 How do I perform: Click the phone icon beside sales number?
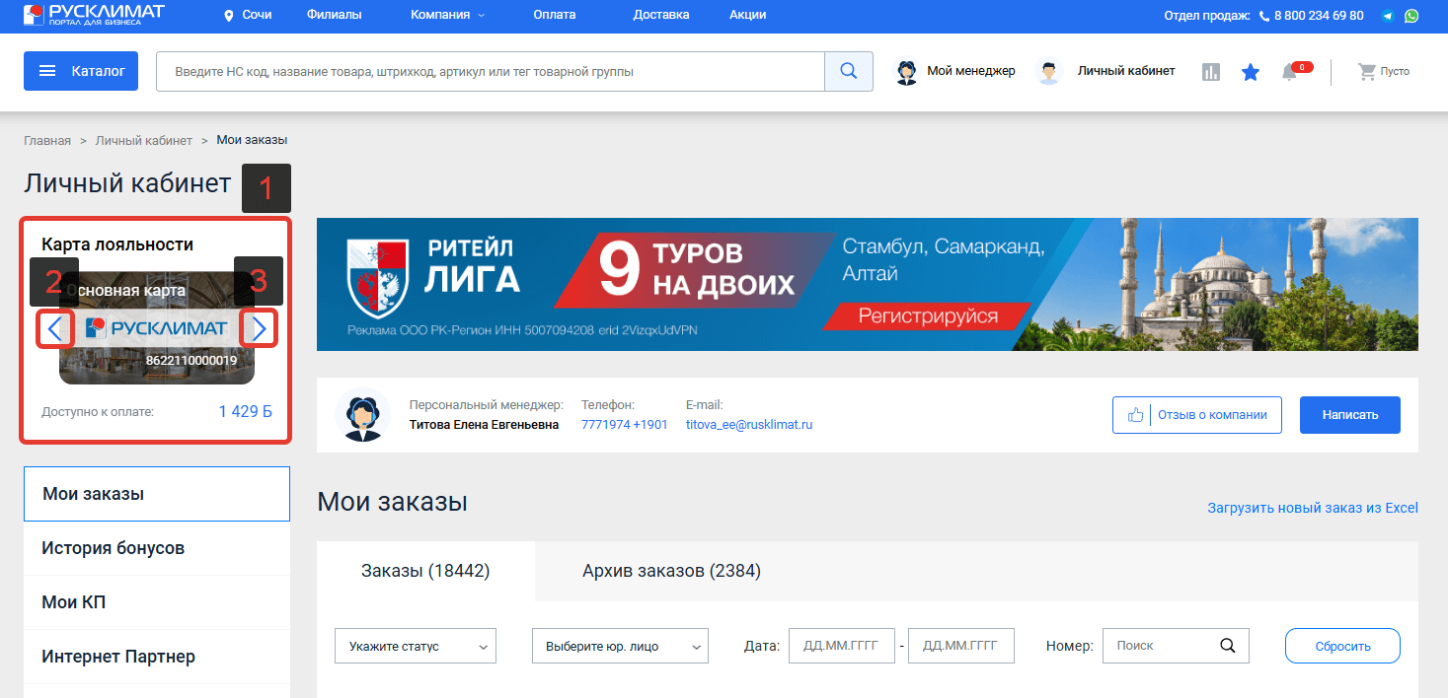(x=1264, y=16)
